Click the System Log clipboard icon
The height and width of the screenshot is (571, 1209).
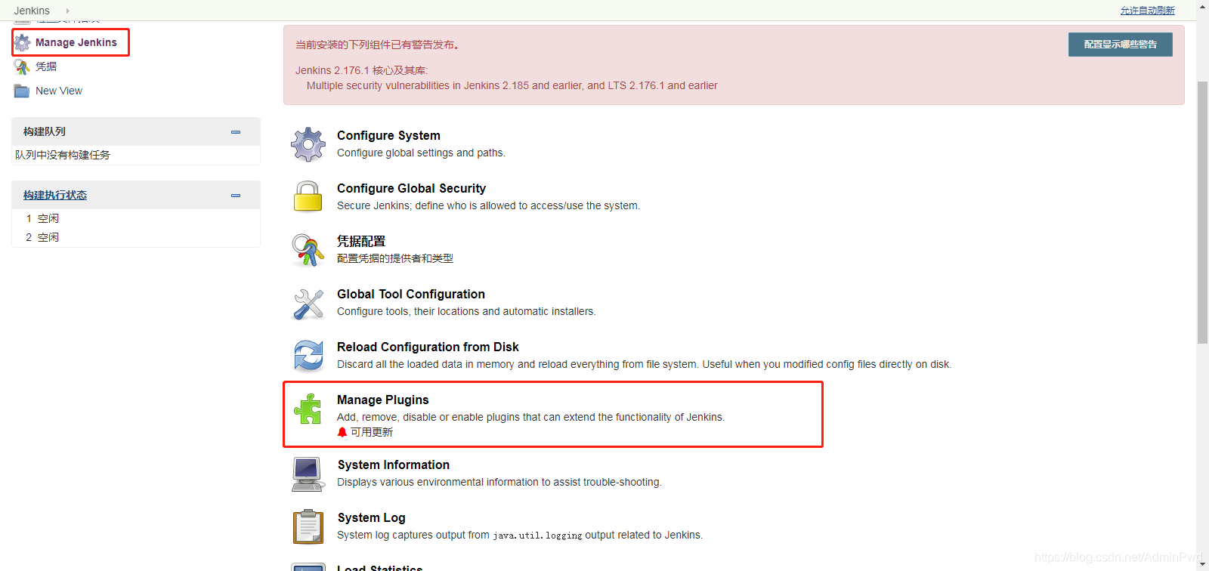(x=308, y=526)
